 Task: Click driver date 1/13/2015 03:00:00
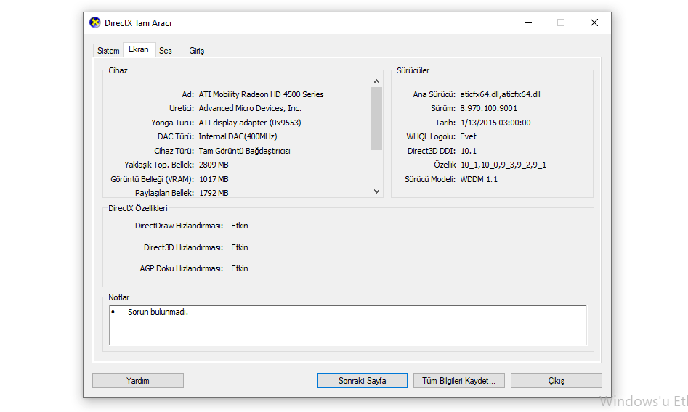(495, 123)
